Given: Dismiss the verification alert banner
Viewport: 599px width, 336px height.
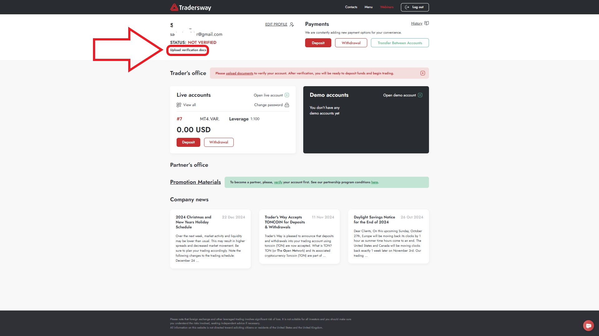Looking at the screenshot, I should [x=422, y=73].
